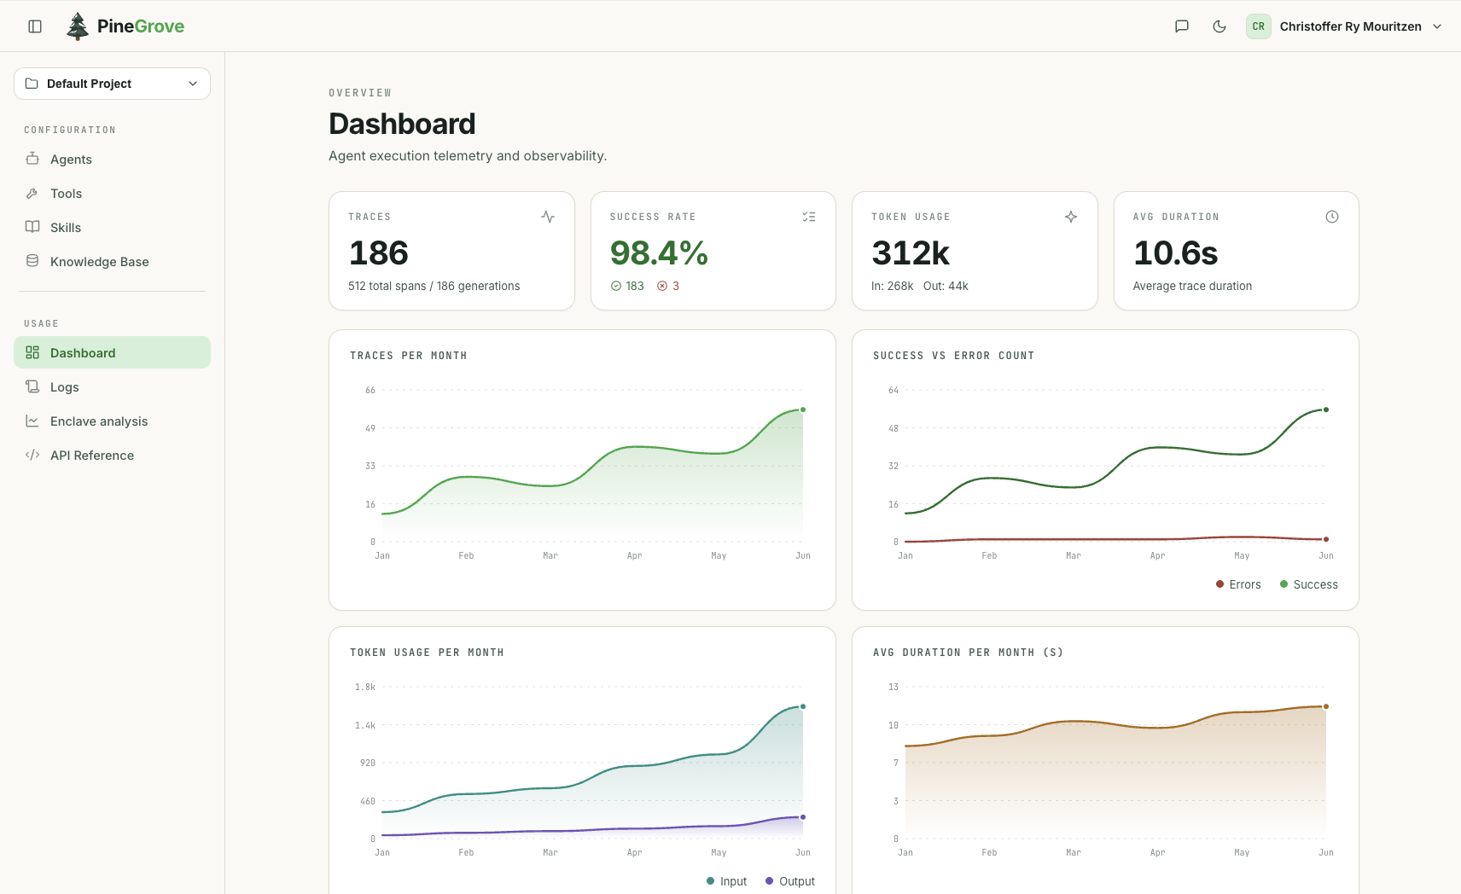Click 'Average trace duration' caption
This screenshot has width=1461, height=894.
[x=1192, y=286]
